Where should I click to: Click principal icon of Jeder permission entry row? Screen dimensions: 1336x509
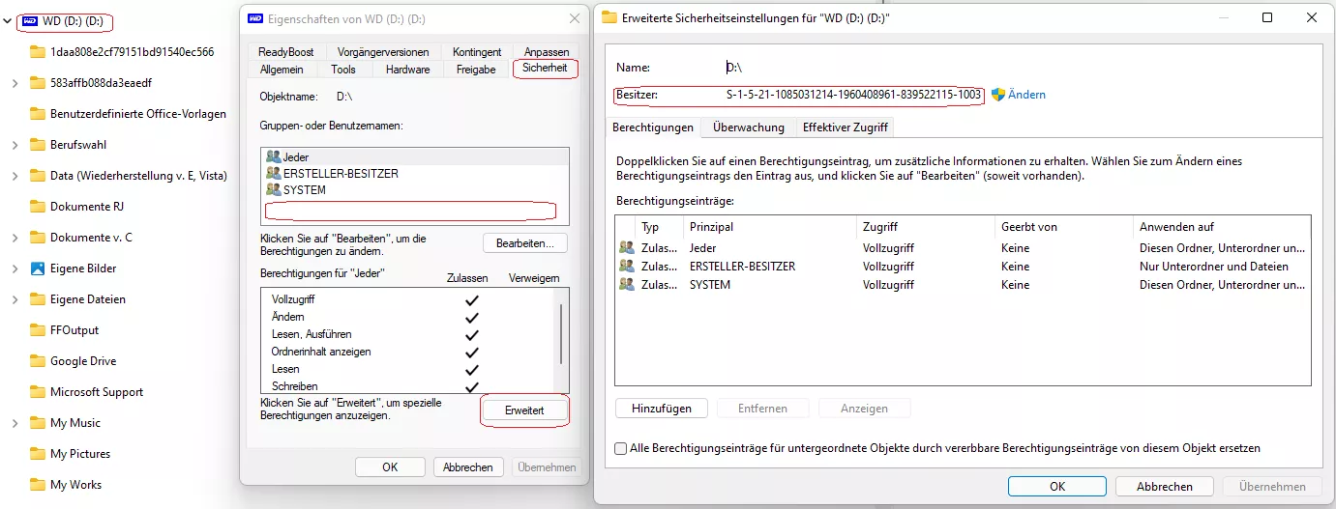coord(627,248)
